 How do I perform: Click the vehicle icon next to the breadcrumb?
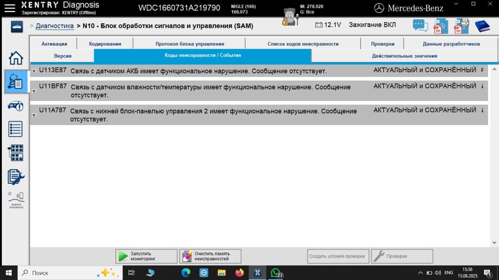(16, 27)
